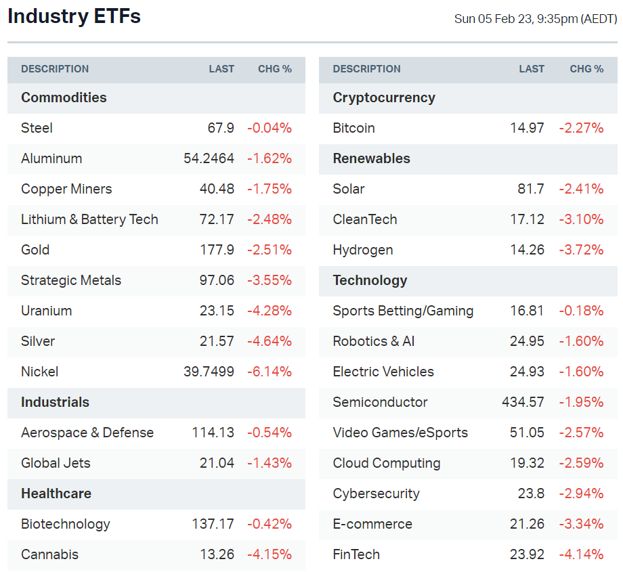The height and width of the screenshot is (572, 623).
Task: Click the Semiconductor ETF label
Action: [380, 402]
